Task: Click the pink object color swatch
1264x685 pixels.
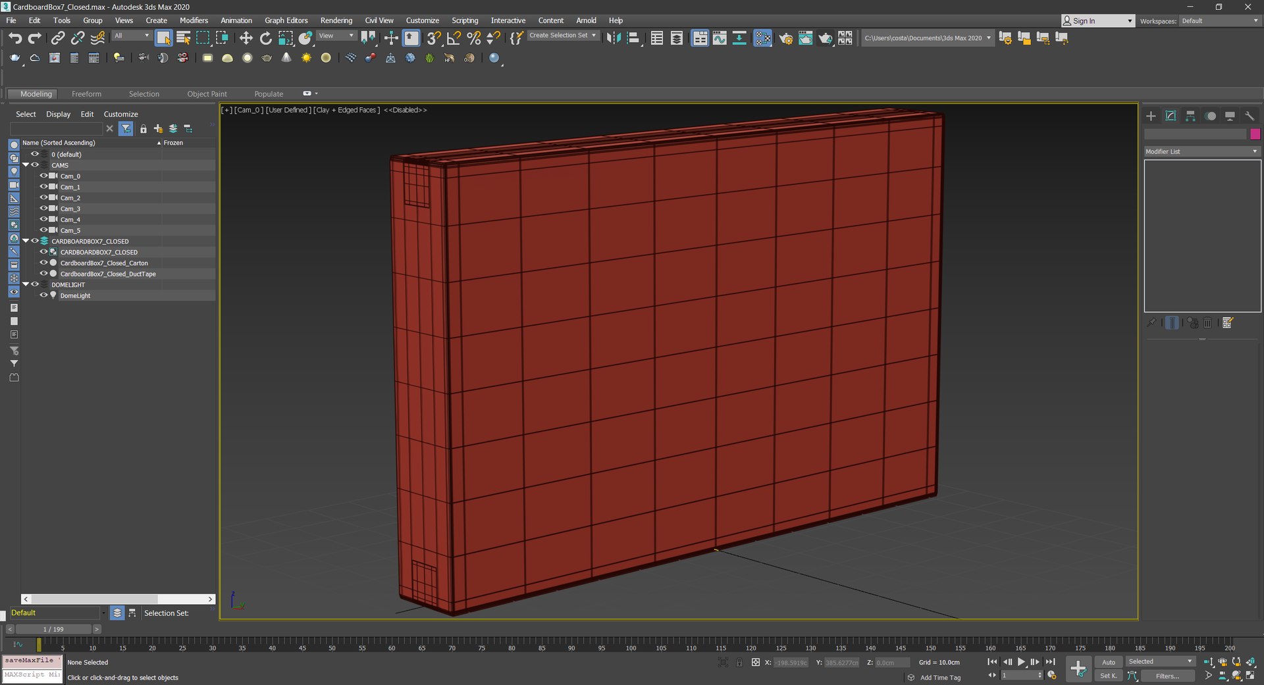Action: pos(1255,134)
